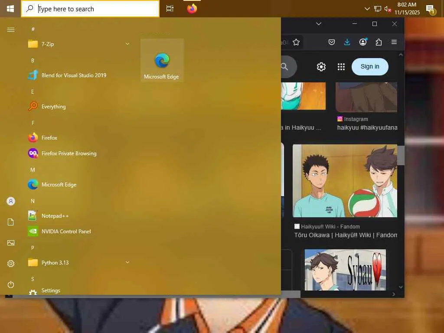The width and height of the screenshot is (444, 333).
Task: Open the Action Center notifications icon
Action: [x=431, y=9]
